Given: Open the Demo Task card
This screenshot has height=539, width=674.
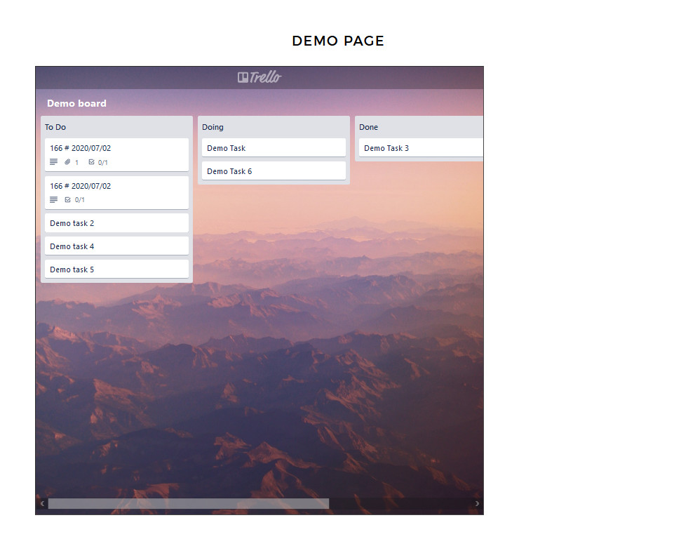Looking at the screenshot, I should pyautogui.click(x=274, y=148).
